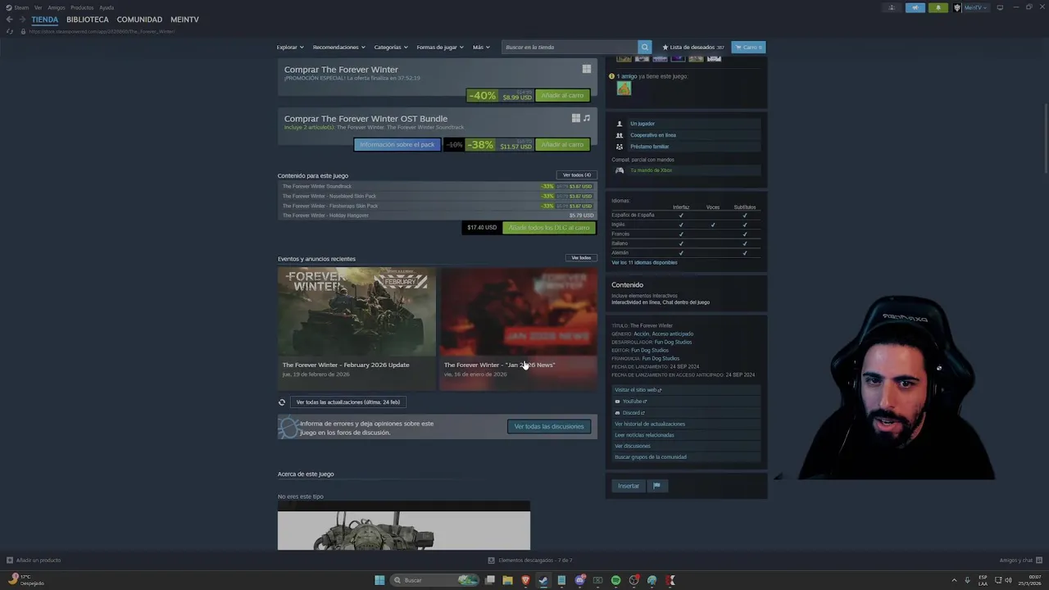Click Ver los 11 idiomas disponibles
The width and height of the screenshot is (1049, 590).
[x=644, y=262]
